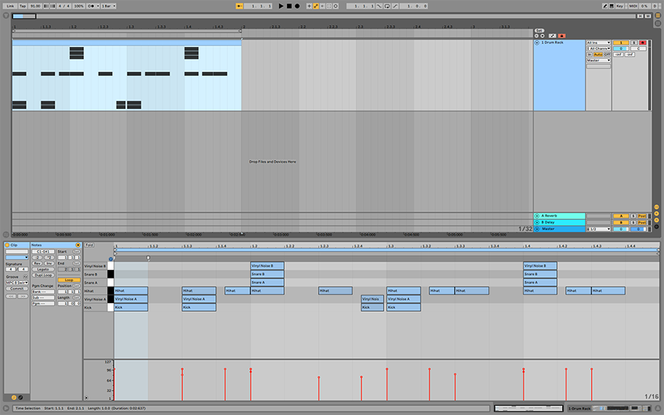Screen dimensions: 664x415
Task: Enable Key Map Mode
Action: (x=620, y=6)
